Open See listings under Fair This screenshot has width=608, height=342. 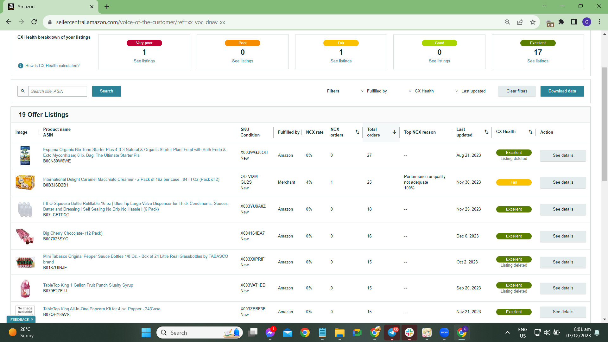coord(341,61)
